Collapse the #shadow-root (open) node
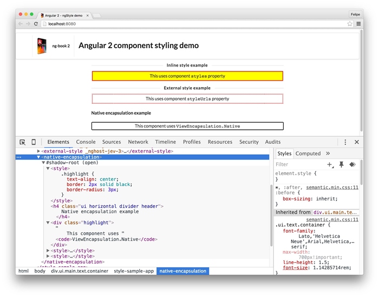Screen dimensions: 379x297 coord(43,162)
